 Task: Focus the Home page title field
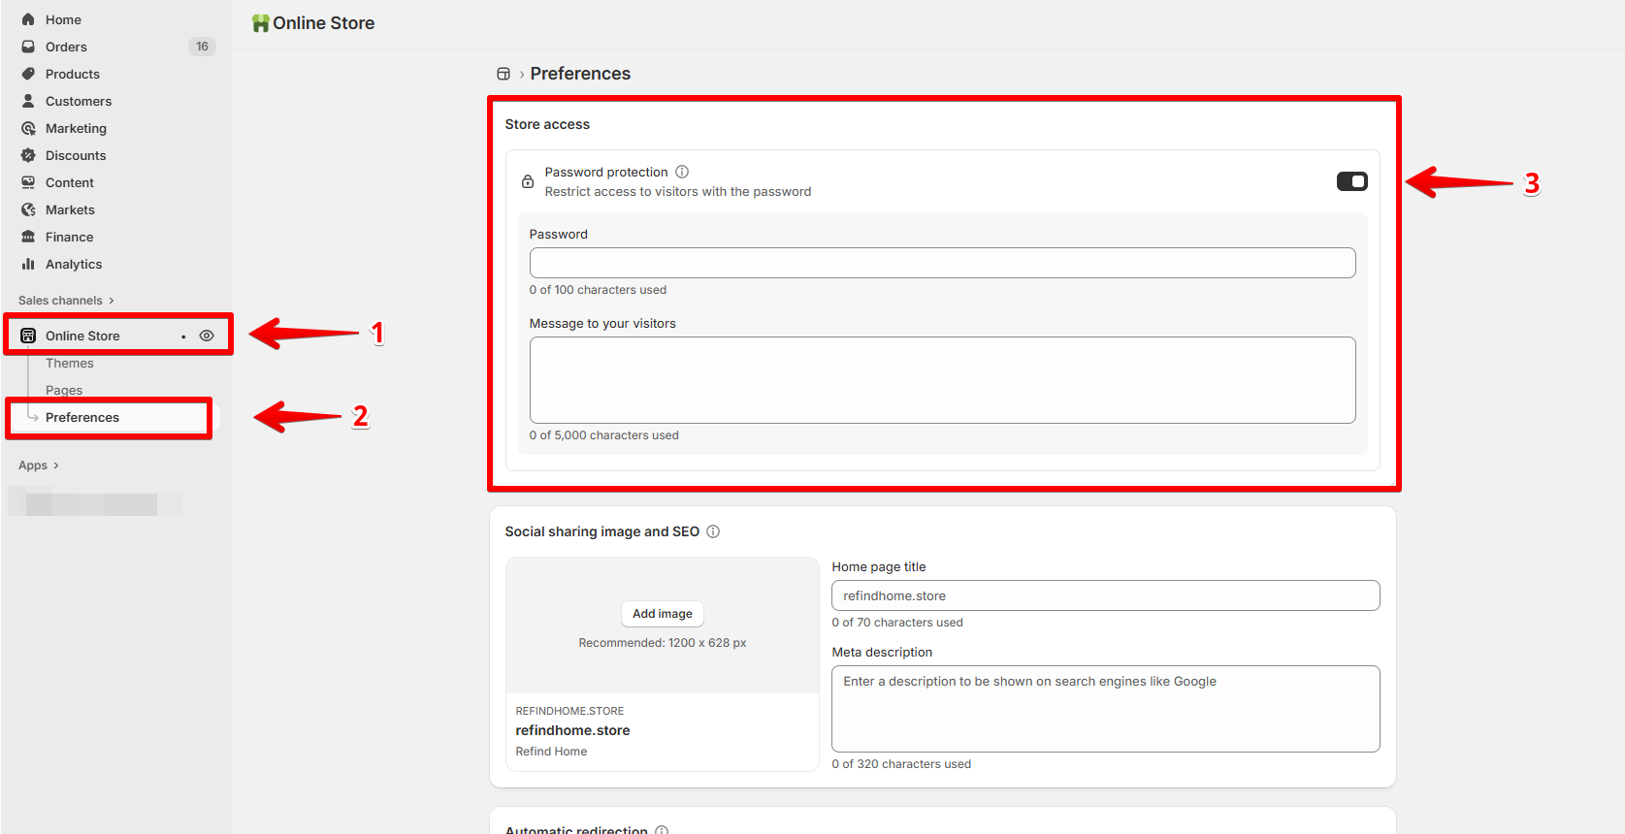1105,595
